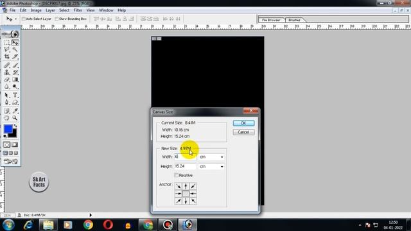411x231 pixels.
Task: Click the Height input field showing 15.24
Action: coord(186,166)
